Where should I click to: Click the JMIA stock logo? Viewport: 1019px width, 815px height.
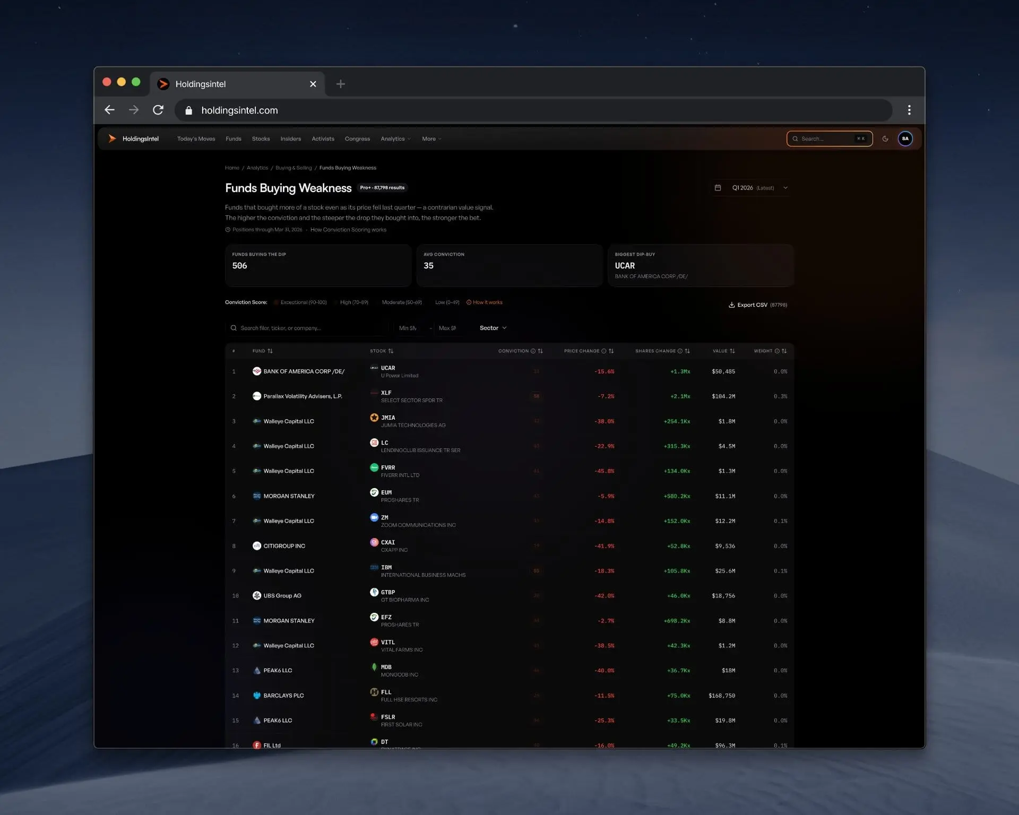pos(374,418)
